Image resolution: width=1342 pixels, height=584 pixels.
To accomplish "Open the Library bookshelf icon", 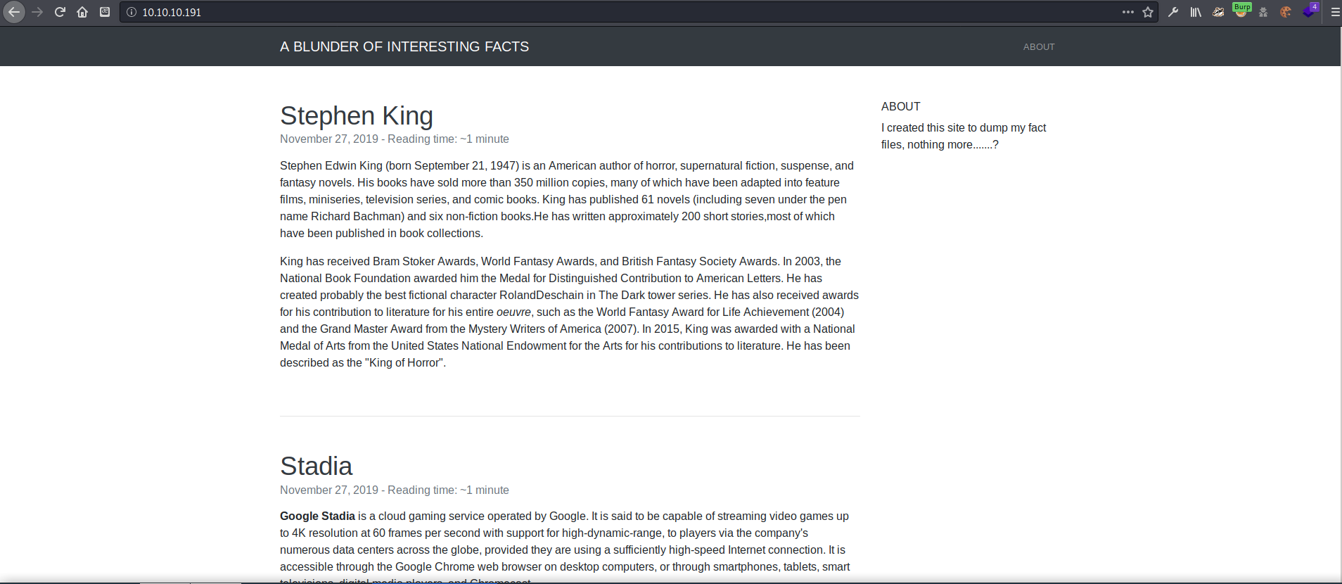I will 1196,12.
